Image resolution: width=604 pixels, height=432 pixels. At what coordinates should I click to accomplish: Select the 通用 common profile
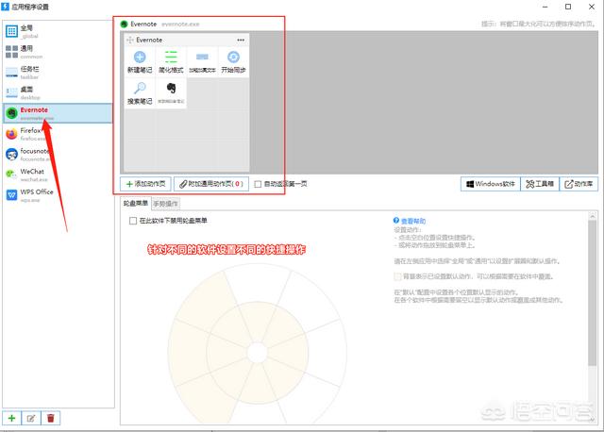pos(58,52)
